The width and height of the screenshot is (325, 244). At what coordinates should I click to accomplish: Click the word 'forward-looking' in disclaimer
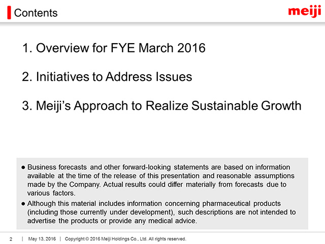click(x=147, y=167)
